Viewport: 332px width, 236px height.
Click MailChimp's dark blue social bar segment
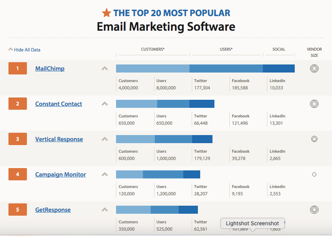(x=279, y=69)
